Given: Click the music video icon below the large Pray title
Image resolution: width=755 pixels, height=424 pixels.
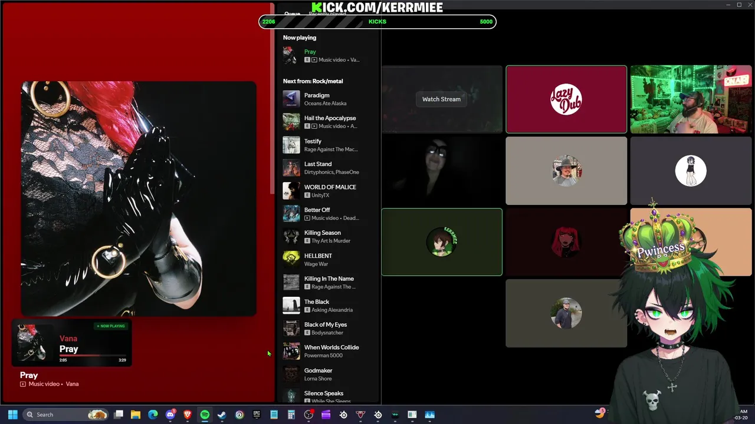Looking at the screenshot, I should click(x=23, y=384).
